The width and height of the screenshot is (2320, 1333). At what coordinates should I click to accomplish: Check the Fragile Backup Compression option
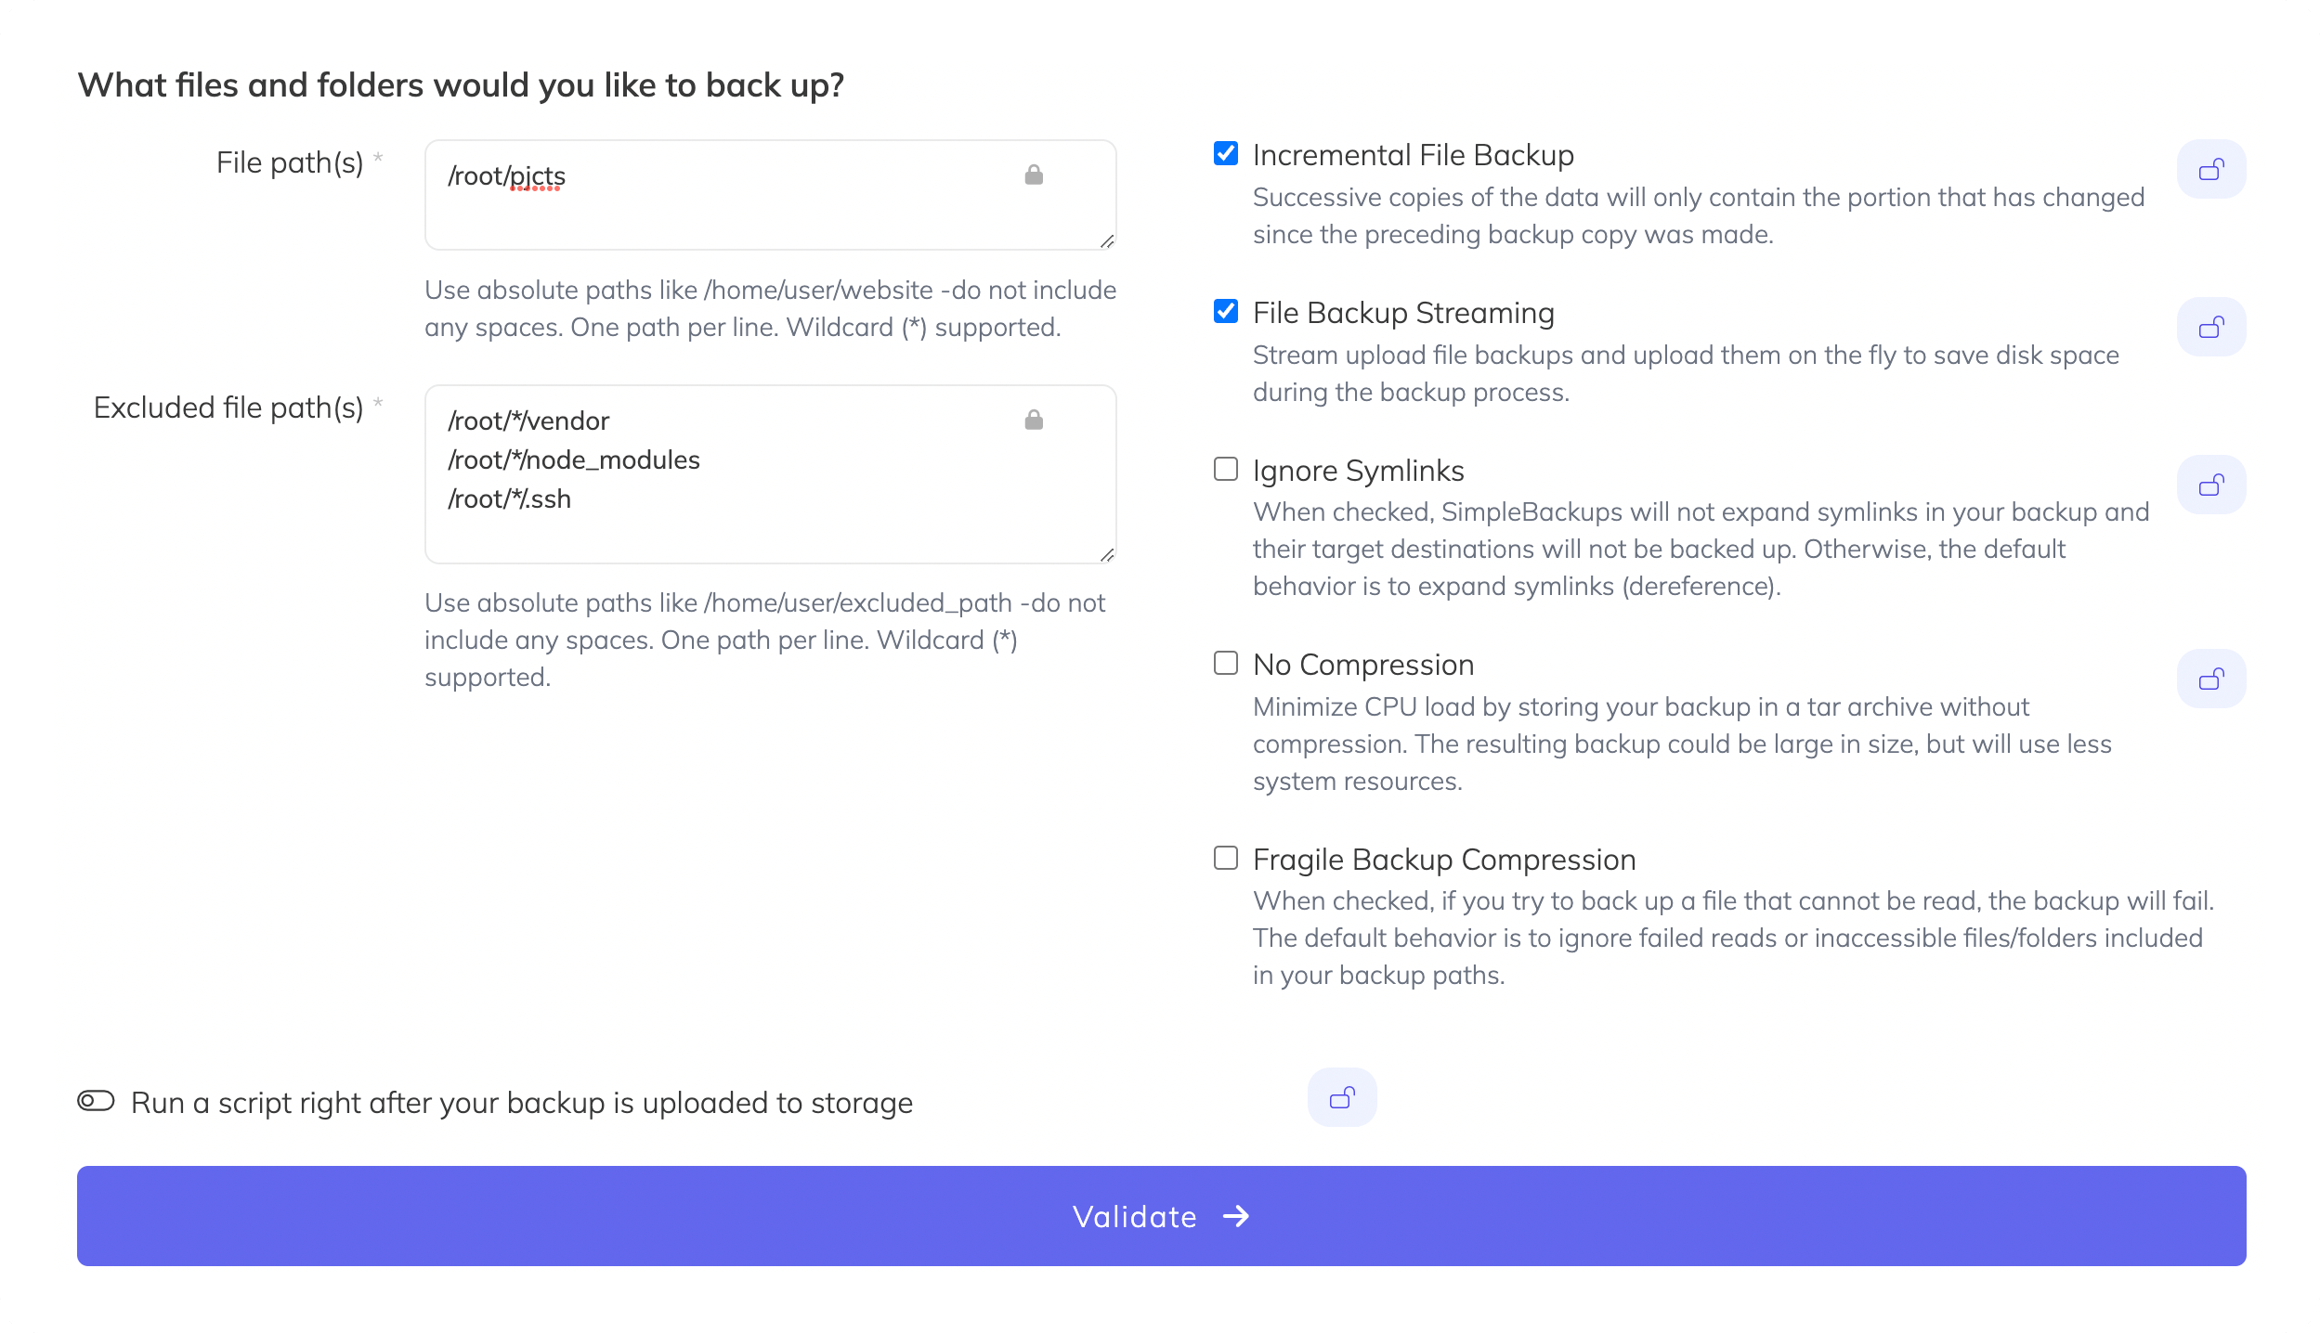coord(1226,858)
